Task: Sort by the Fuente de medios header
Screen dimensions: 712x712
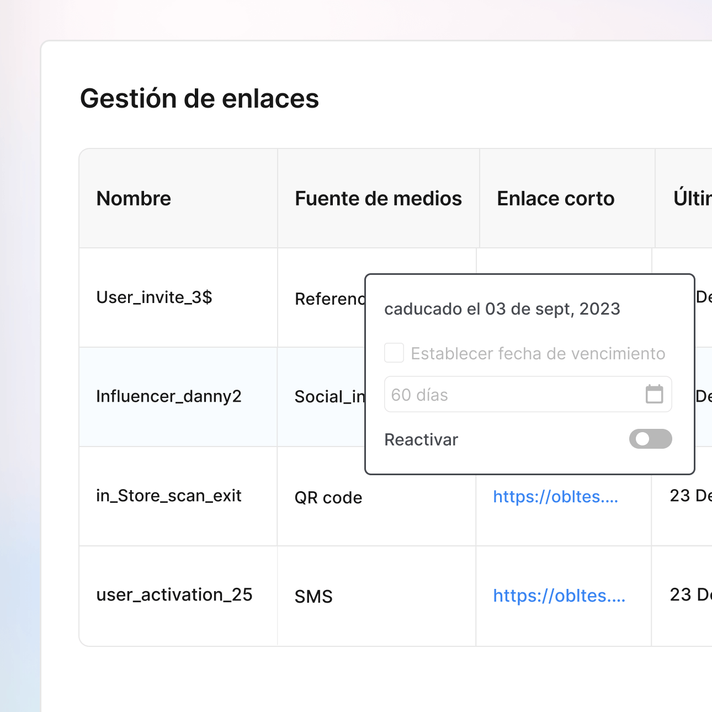Action: pos(378,198)
